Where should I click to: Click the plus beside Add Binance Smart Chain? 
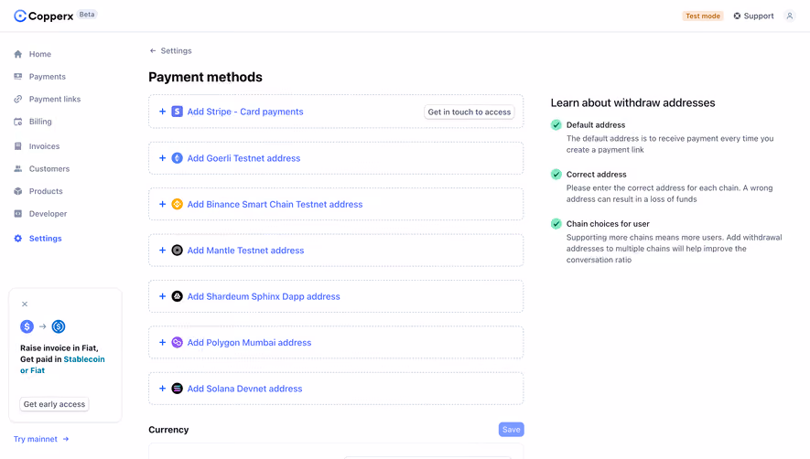pos(162,204)
